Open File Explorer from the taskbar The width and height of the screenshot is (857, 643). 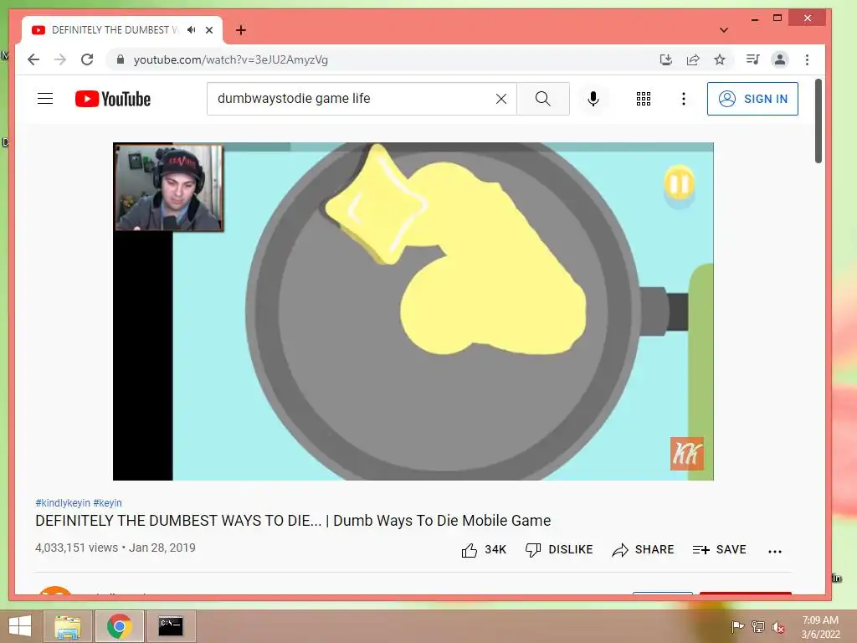68,626
